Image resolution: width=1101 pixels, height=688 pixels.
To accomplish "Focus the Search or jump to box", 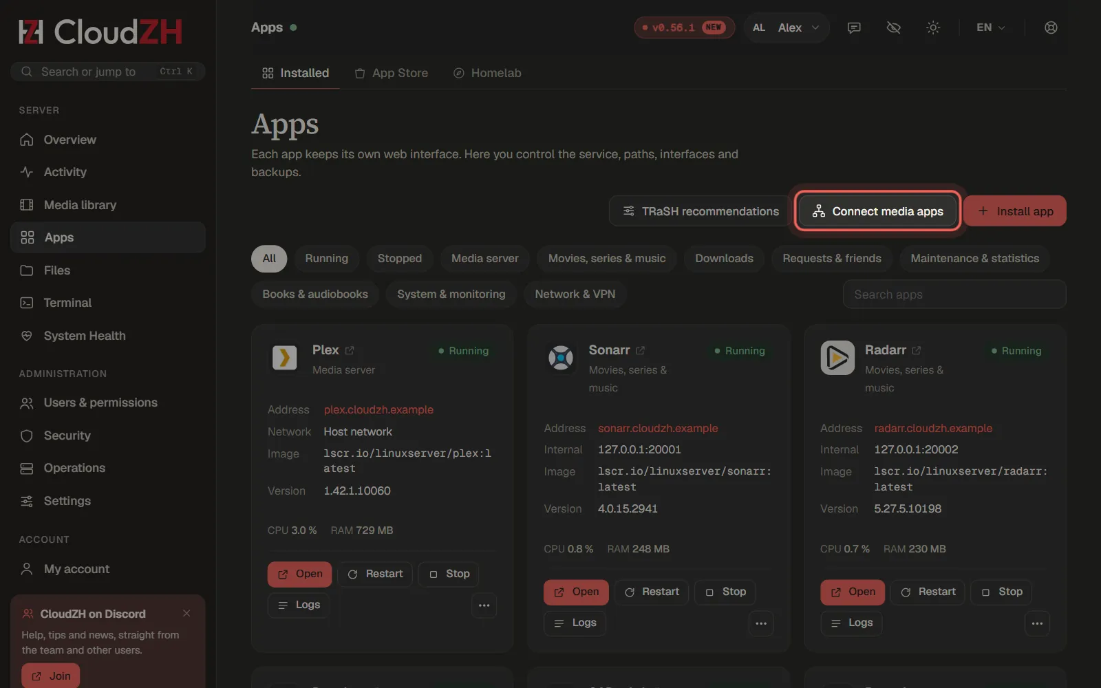I will click(x=107, y=72).
